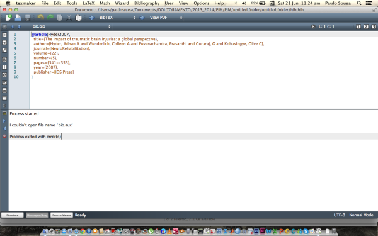The width and height of the screenshot is (378, 236).
Task: Open the User menu
Action: click(169, 3)
